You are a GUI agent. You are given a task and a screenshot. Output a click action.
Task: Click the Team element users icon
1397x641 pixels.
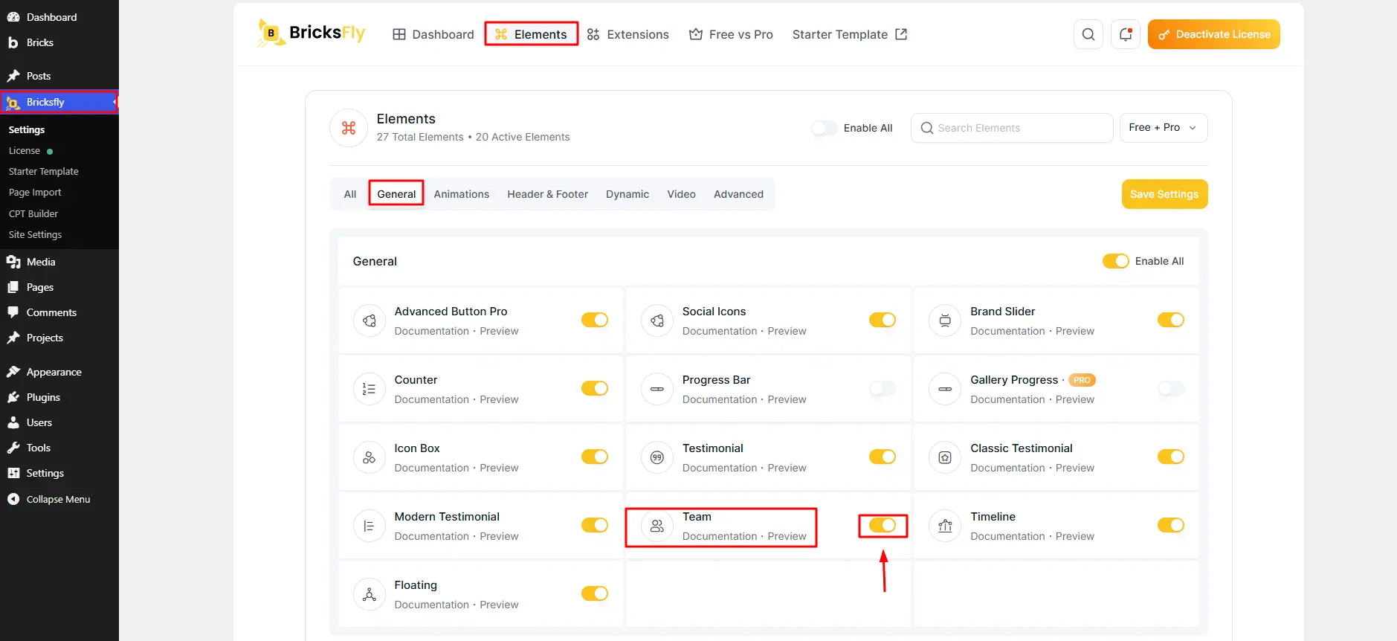coord(657,526)
